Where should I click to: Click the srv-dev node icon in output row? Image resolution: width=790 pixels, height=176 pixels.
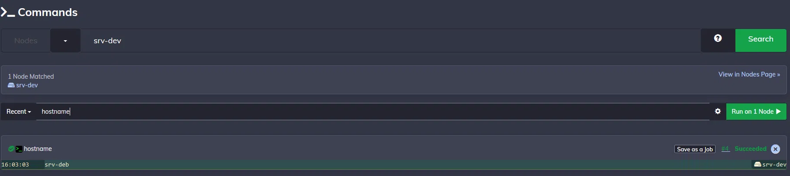pyautogui.click(x=758, y=164)
